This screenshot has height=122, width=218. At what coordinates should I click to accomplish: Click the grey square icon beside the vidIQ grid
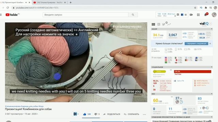pos(159,24)
